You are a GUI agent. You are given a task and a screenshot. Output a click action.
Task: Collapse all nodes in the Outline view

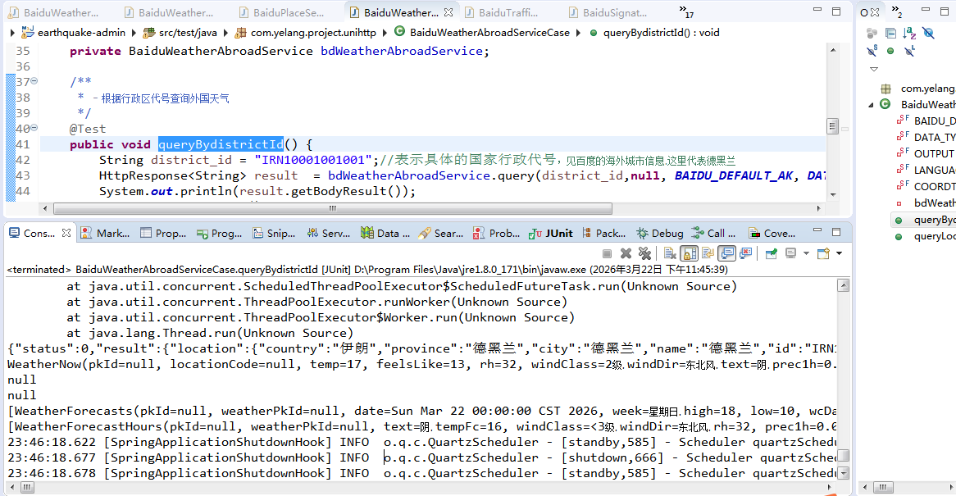point(890,33)
